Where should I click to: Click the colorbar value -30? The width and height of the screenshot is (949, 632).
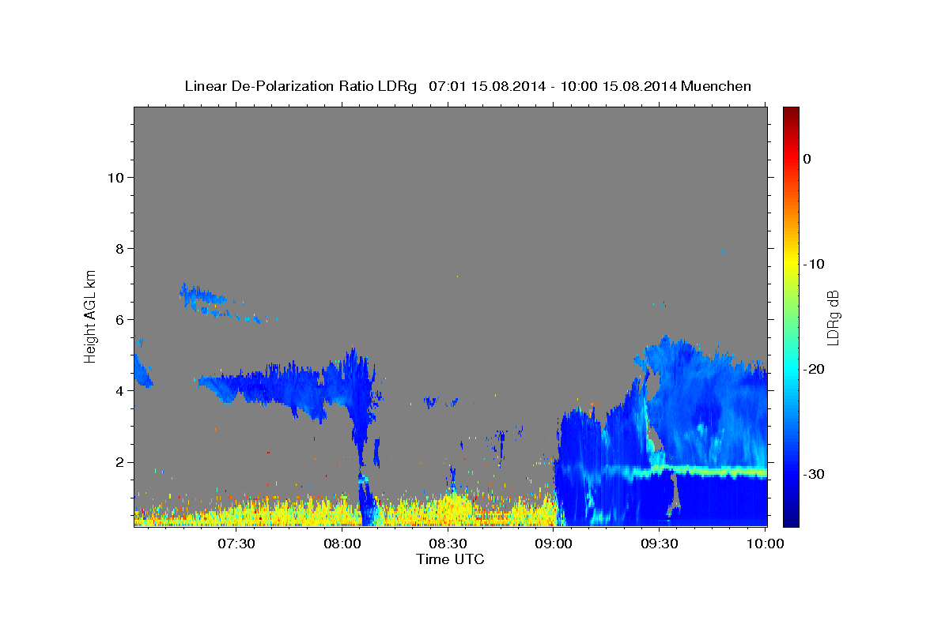click(814, 474)
